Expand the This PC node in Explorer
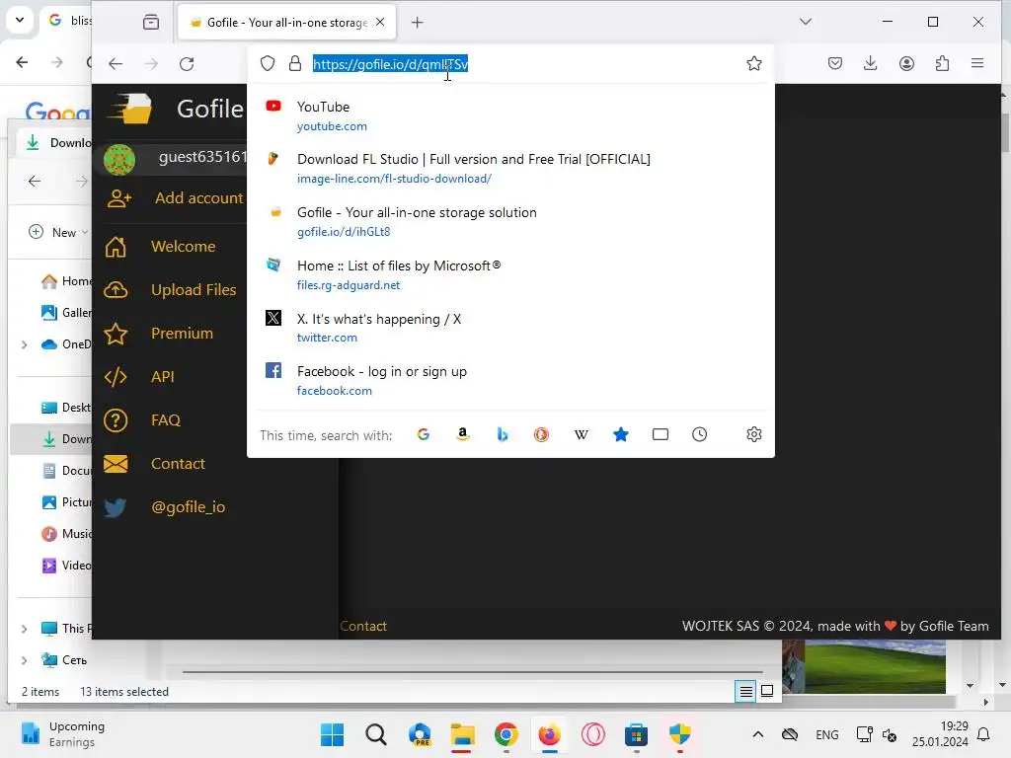Image resolution: width=1011 pixels, height=758 pixels. coord(24,629)
